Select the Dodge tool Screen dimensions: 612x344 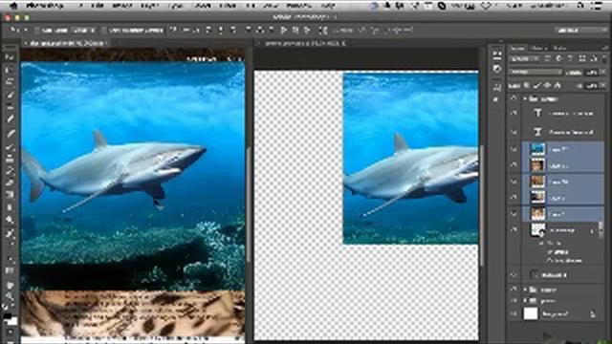coord(10,220)
